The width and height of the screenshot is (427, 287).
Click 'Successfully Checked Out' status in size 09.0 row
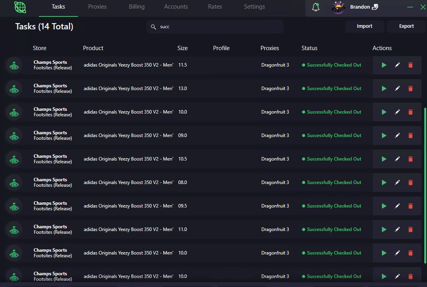(x=334, y=135)
